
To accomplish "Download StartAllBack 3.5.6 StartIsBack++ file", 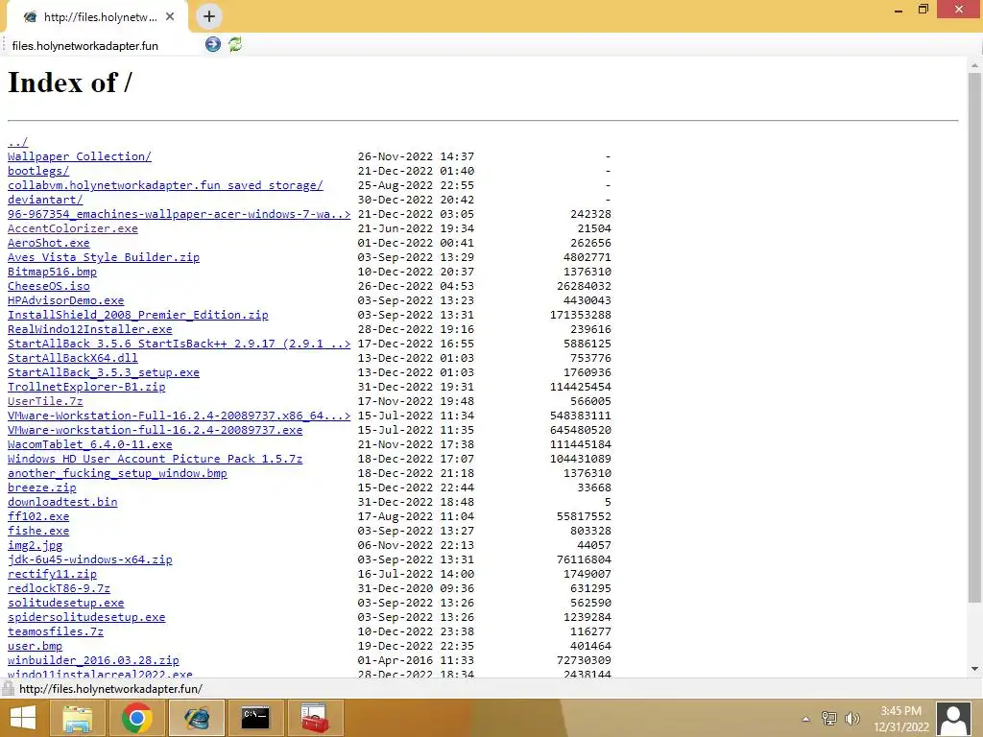I will pyautogui.click(x=180, y=345).
